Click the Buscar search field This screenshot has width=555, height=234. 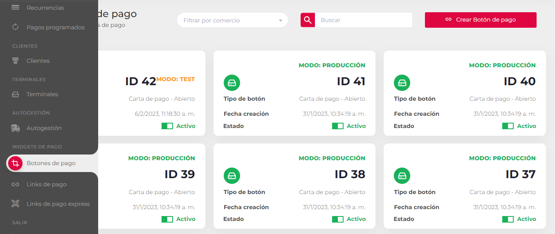(x=363, y=20)
